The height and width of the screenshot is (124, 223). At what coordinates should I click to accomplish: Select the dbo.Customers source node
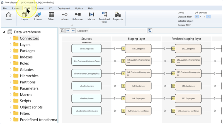(86, 86)
